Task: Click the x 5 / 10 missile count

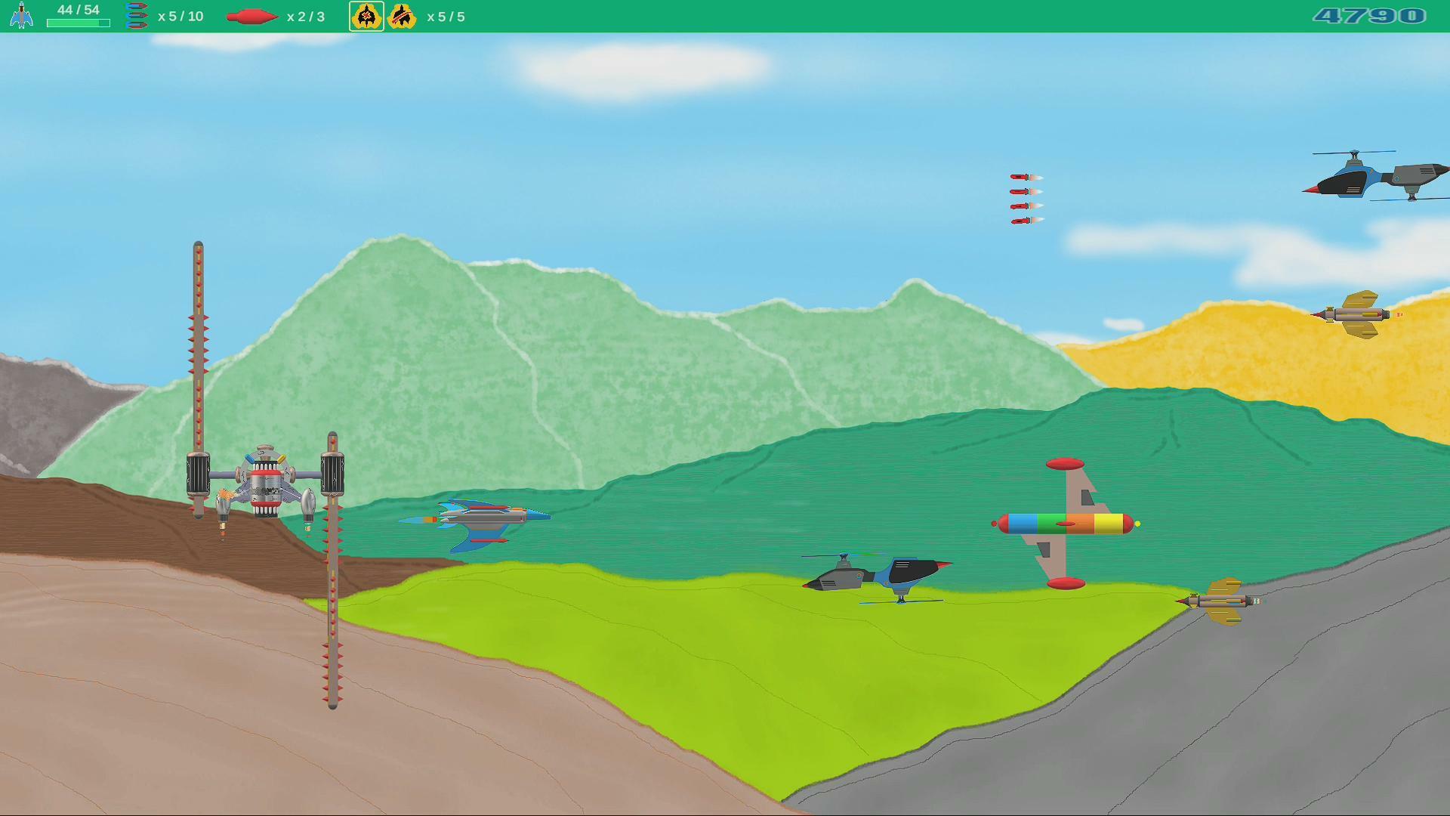Action: pos(180,17)
